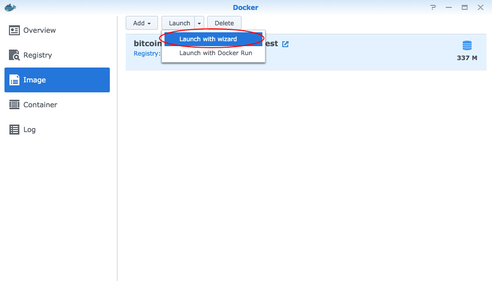
Task: Select the Image section label
Action: 34,80
